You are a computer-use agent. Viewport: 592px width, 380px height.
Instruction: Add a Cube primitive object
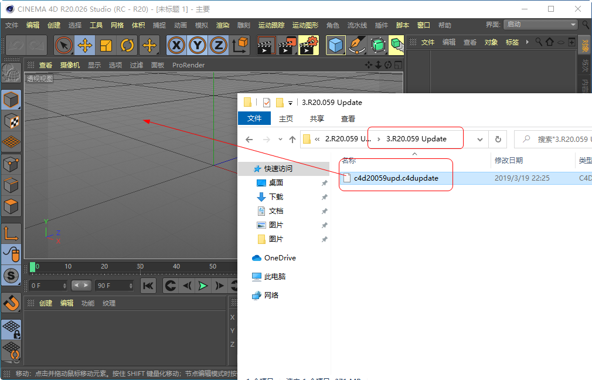point(336,45)
